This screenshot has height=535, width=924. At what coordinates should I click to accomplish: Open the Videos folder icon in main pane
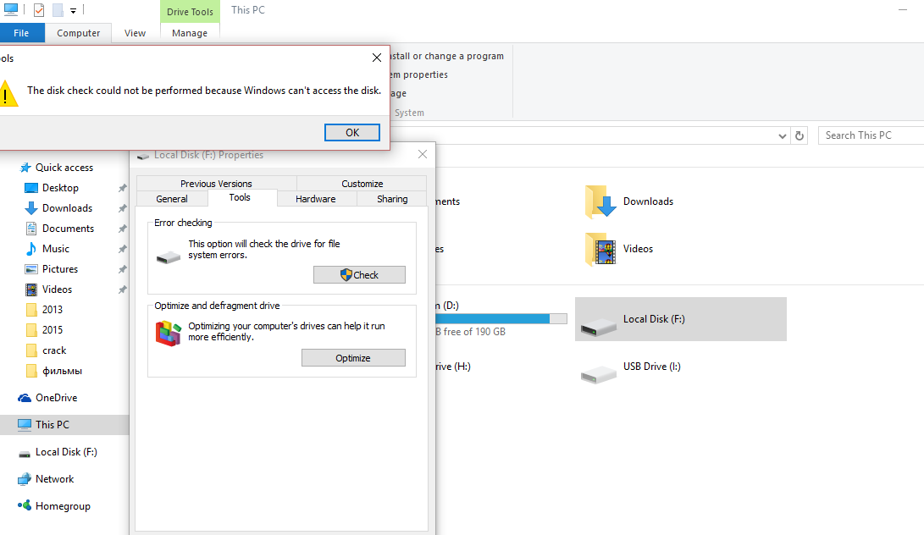[600, 249]
